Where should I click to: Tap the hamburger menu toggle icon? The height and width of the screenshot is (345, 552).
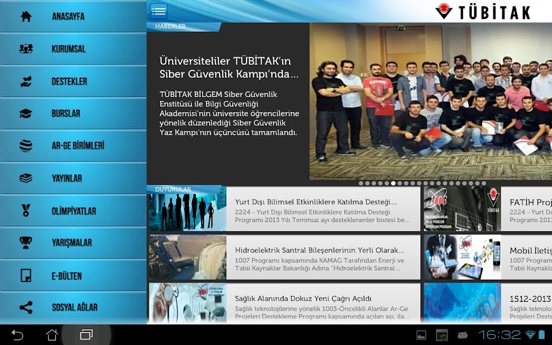(158, 11)
